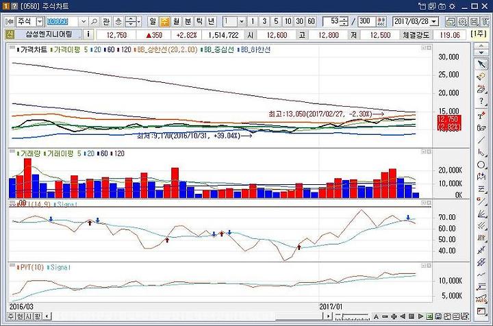Click the 300 total count input field
Image resolution: width=493 pixels, height=326 pixels.
point(366,21)
